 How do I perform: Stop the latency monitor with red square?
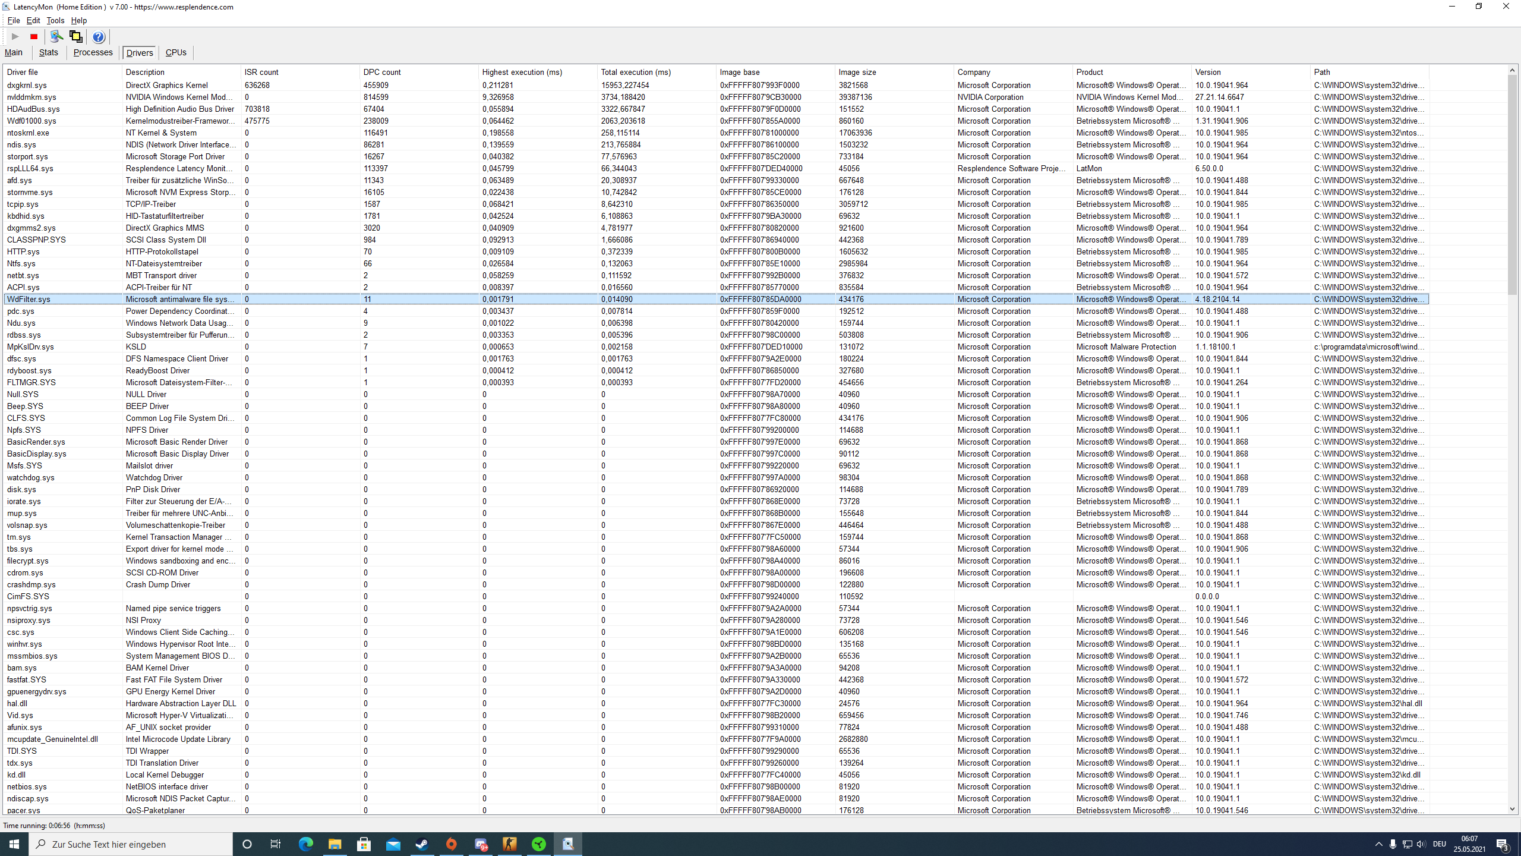click(x=34, y=37)
